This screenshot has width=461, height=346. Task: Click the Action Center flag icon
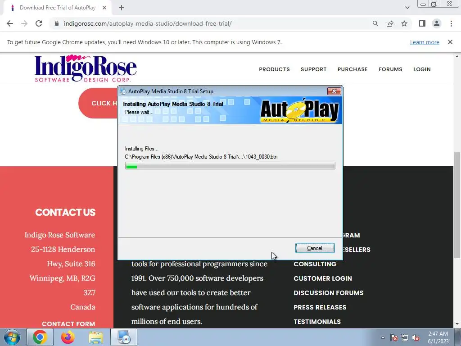[x=394, y=337]
